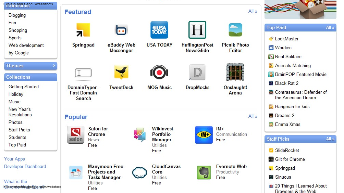Go to Your Apps
344x193 pixels.
[14, 159]
